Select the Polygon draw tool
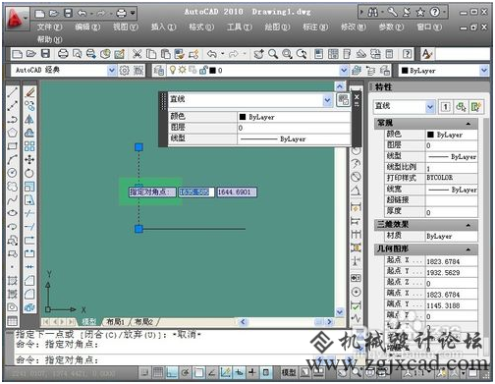495x384 pixels. click(x=13, y=133)
